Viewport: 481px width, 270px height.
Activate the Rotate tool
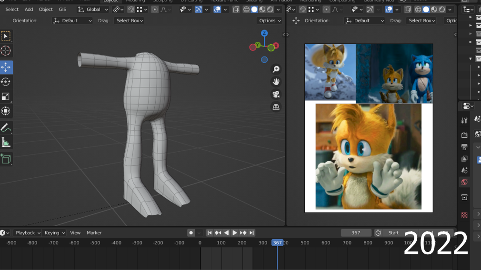click(x=6, y=82)
